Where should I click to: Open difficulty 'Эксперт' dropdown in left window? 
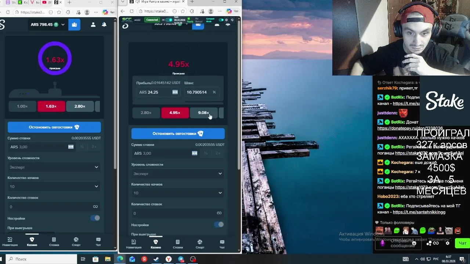click(x=54, y=167)
